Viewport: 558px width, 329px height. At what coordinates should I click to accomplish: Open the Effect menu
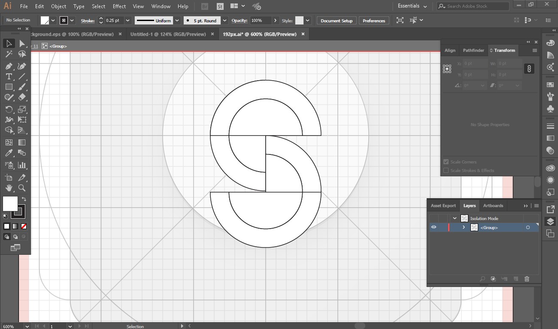(119, 6)
